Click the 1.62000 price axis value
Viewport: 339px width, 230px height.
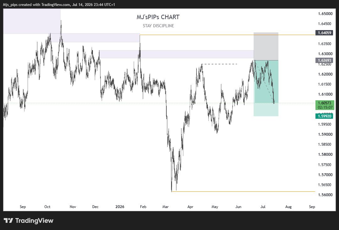pyautogui.click(x=325, y=74)
